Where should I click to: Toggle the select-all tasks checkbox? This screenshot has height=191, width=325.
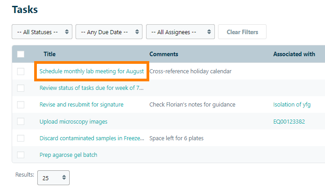tap(21, 54)
